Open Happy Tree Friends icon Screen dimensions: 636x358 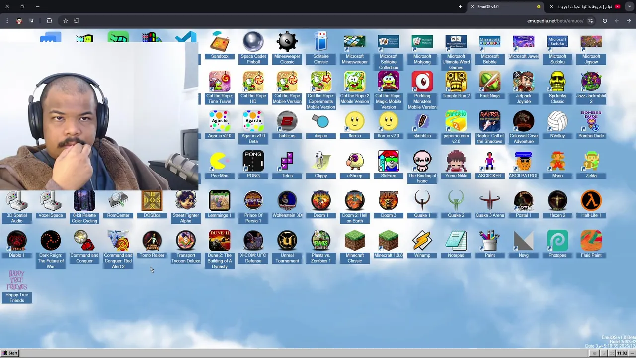(17, 287)
